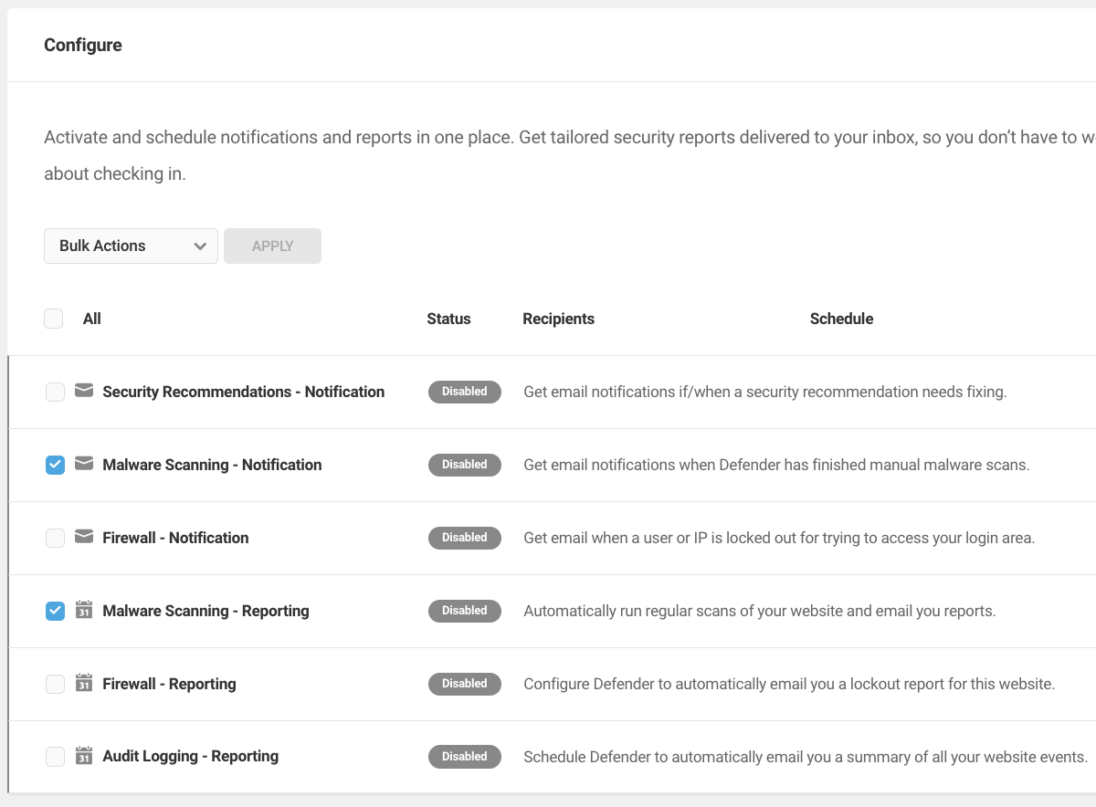Click the email icon beside Security Recommendations - Notification
Screen dimensions: 1096x807
[84, 391]
